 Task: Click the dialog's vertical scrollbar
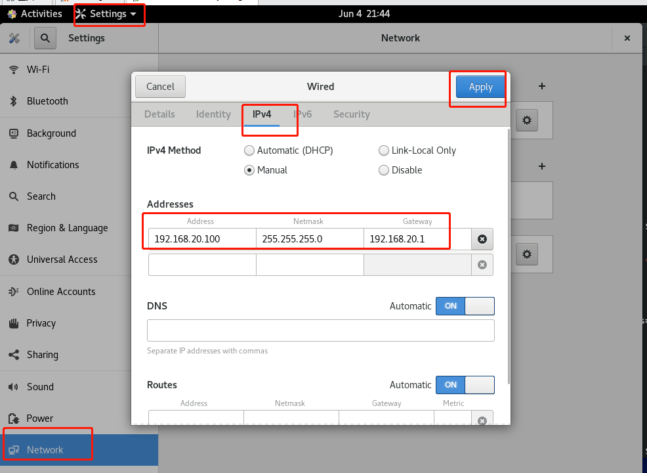pyautogui.click(x=509, y=256)
